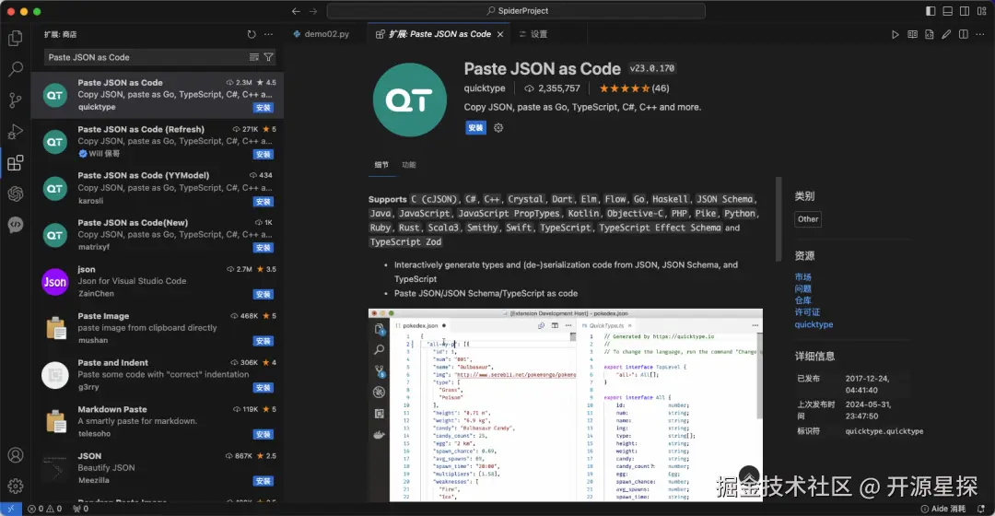Open extensions view more actions menu
This screenshot has height=516, width=995.
[269, 34]
